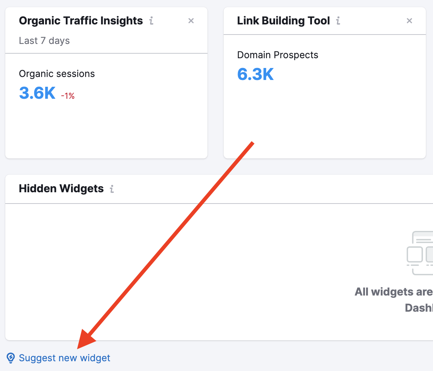Click the 6.3K domain prospects value
Screen dimensions: 433x371
(256, 74)
